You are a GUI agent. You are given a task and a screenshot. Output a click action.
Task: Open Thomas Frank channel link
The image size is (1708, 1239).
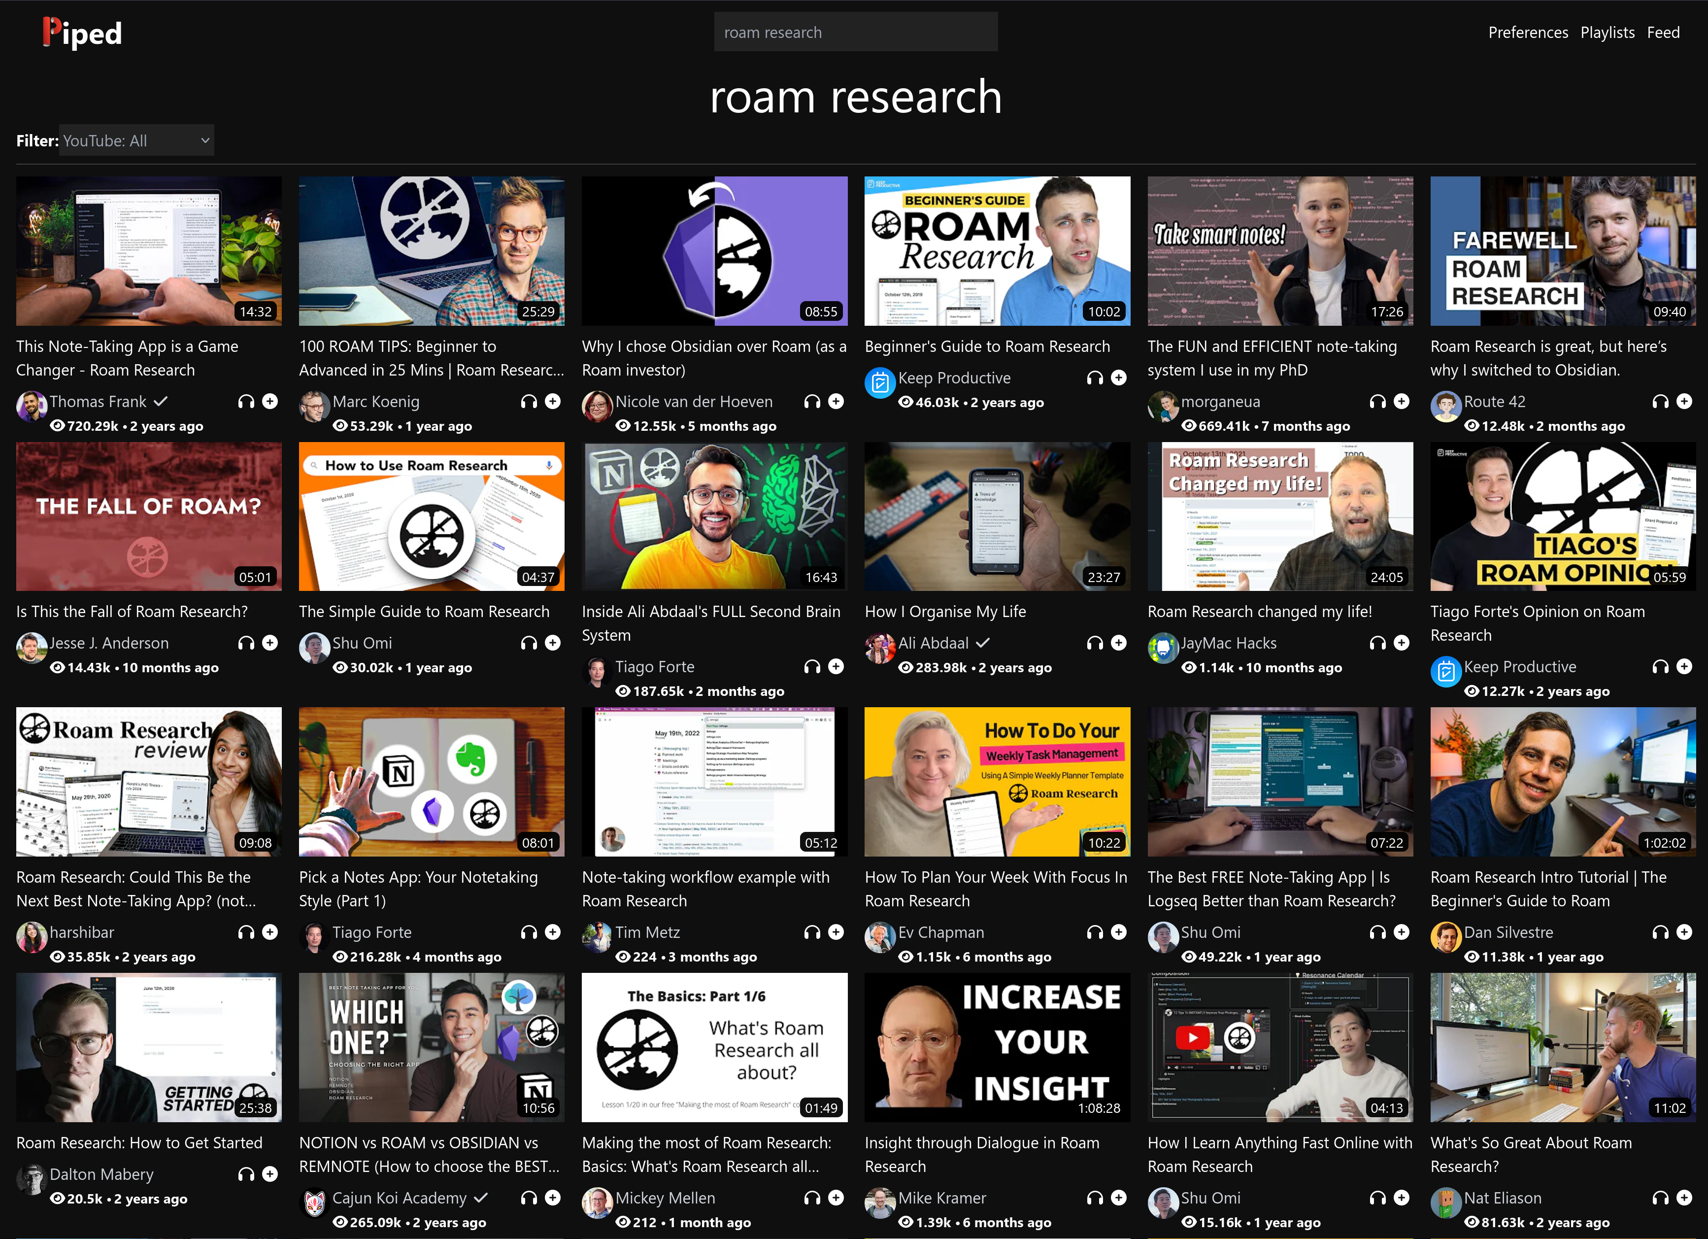[98, 402]
